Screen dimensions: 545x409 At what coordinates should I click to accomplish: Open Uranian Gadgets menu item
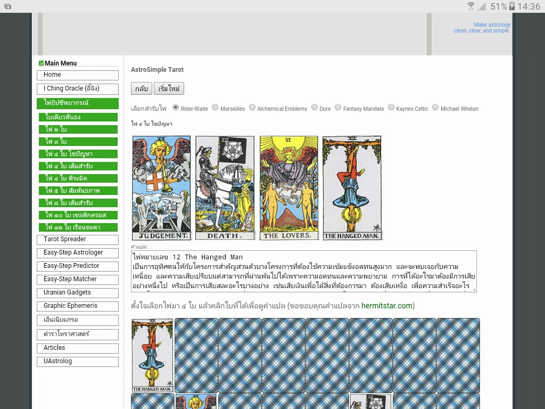pyautogui.click(x=78, y=293)
